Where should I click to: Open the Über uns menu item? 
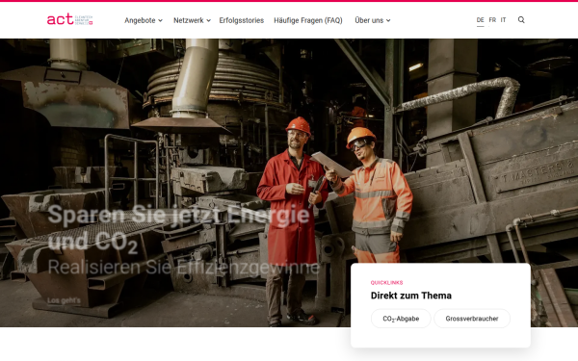coord(369,20)
